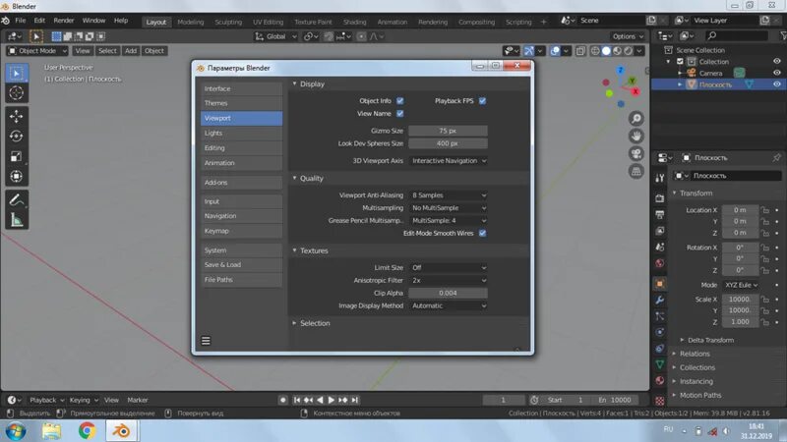Open the Object properties orange square icon
This screenshot has width=787, height=442.
(659, 284)
